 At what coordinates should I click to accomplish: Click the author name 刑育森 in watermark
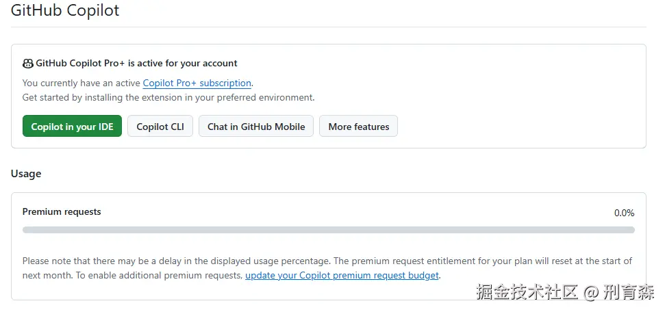click(x=629, y=292)
